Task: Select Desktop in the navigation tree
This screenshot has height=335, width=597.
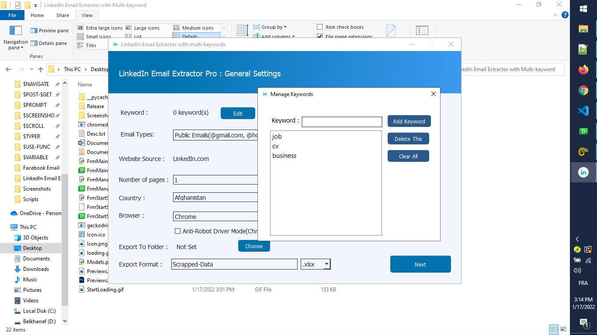Action: (x=32, y=248)
